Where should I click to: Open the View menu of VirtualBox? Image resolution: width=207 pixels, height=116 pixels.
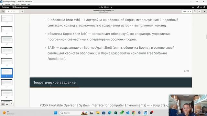[x=13, y=4]
